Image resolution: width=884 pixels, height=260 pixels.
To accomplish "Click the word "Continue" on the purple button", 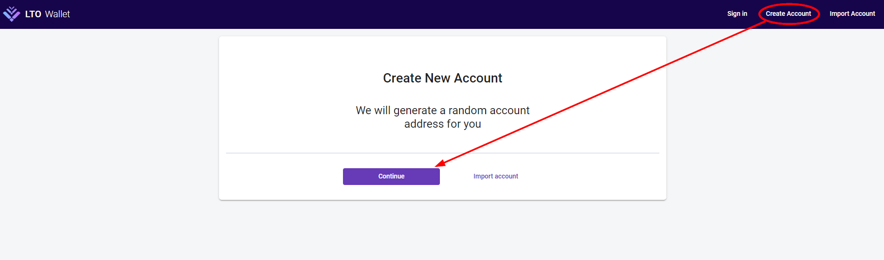I will pos(391,176).
